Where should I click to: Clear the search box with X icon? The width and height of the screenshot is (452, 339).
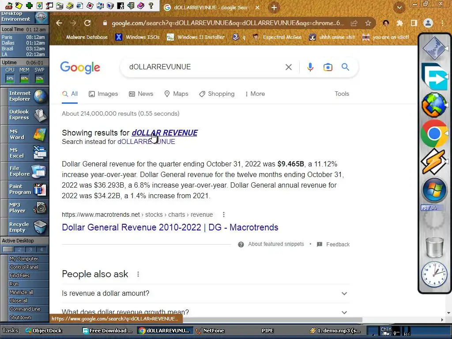[x=289, y=67]
